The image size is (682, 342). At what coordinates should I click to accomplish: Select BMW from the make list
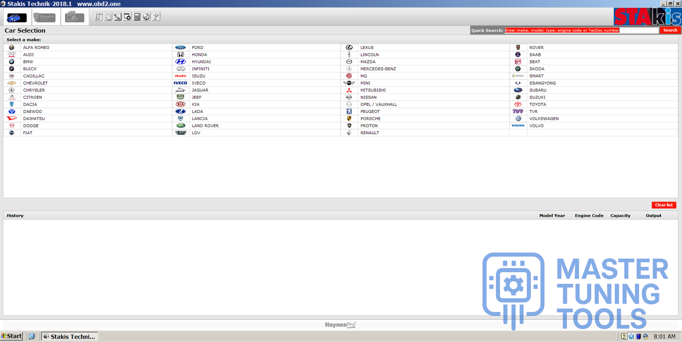click(x=28, y=62)
